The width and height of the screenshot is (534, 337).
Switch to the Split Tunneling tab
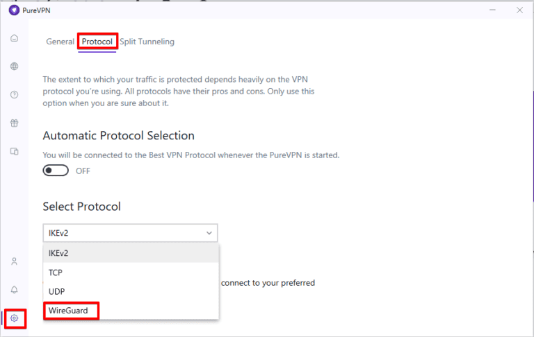(x=147, y=42)
